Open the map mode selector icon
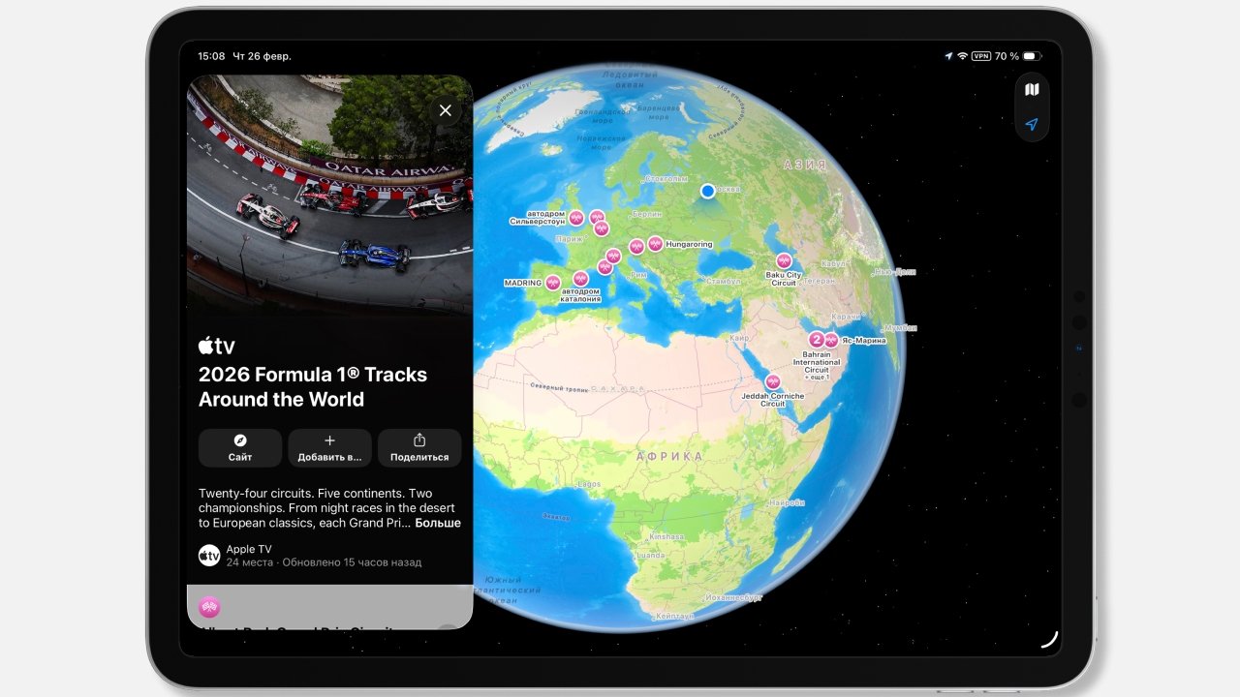1240x697 pixels. point(1032,90)
